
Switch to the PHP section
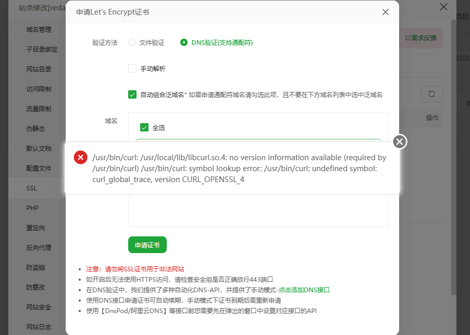(33, 208)
